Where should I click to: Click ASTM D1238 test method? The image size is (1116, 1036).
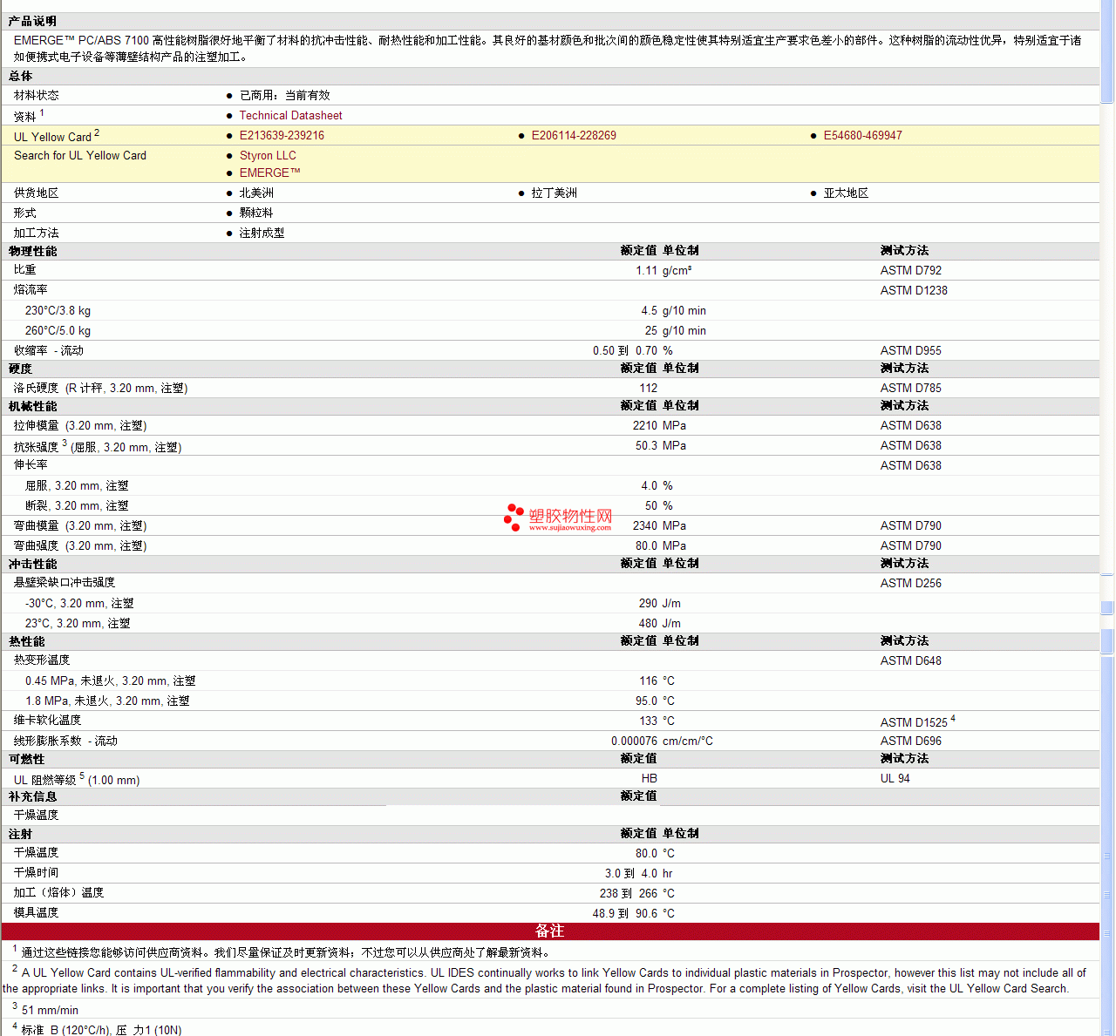[914, 290]
